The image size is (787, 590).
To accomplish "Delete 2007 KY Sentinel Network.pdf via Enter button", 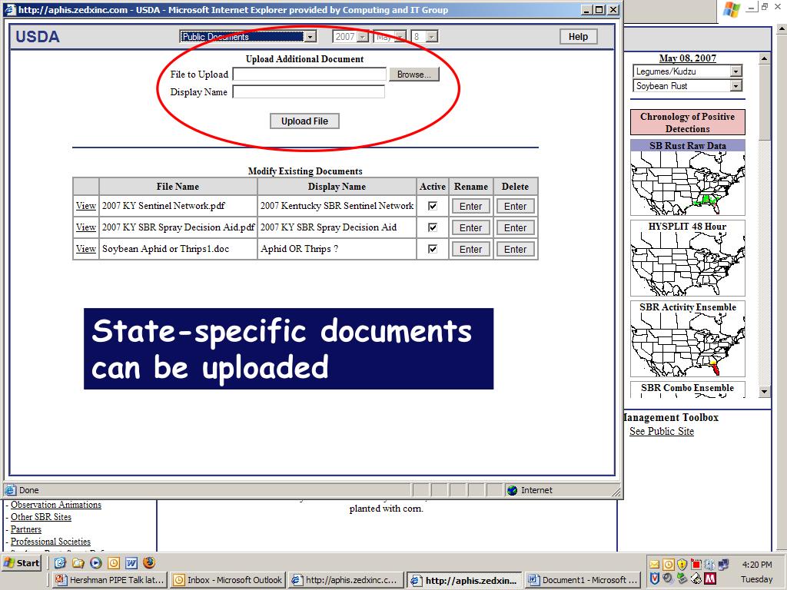I will pos(515,206).
